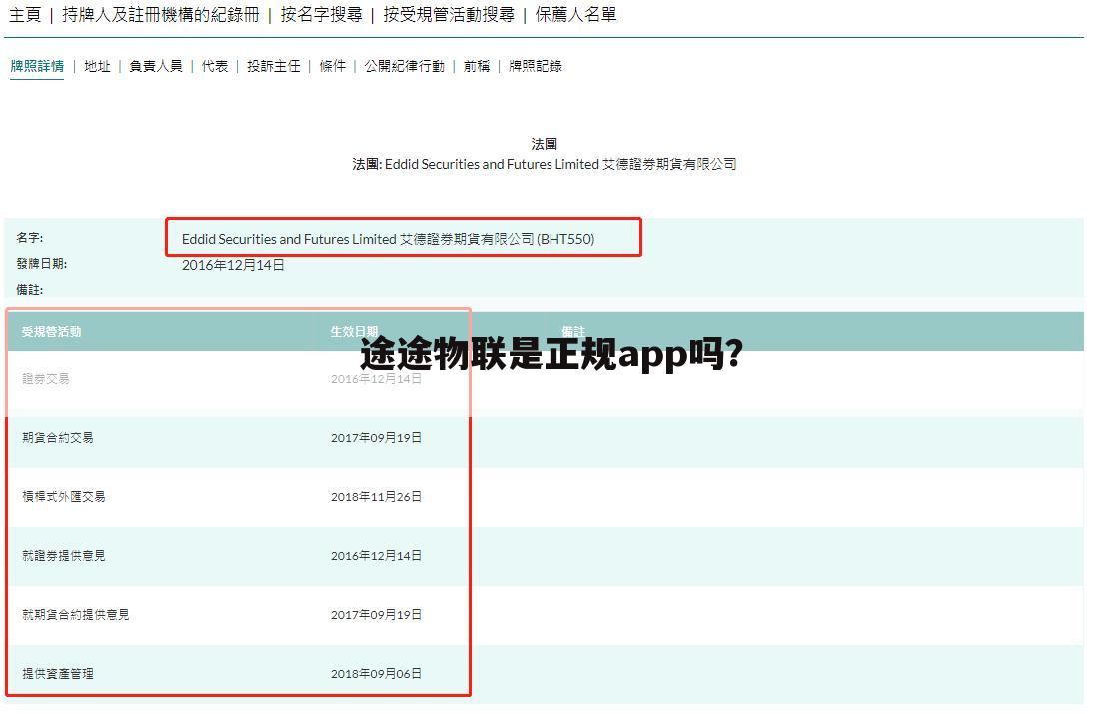The image size is (1101, 714).
Task: Select the 就證券提供意見 row label
Action: click(63, 556)
